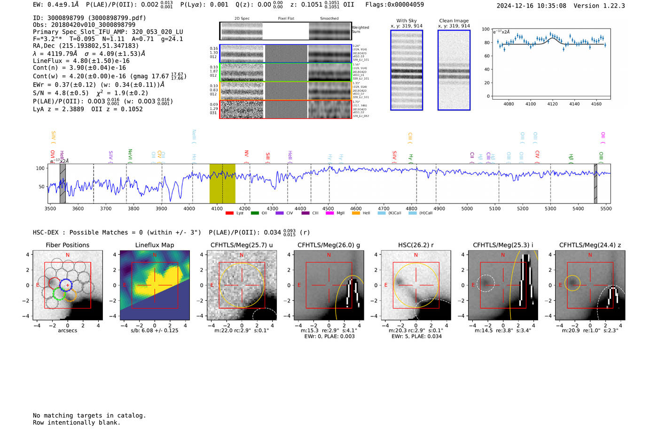Open the With Sky spectrum image

tap(407, 70)
